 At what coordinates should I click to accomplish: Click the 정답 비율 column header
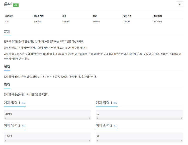point(158,16)
